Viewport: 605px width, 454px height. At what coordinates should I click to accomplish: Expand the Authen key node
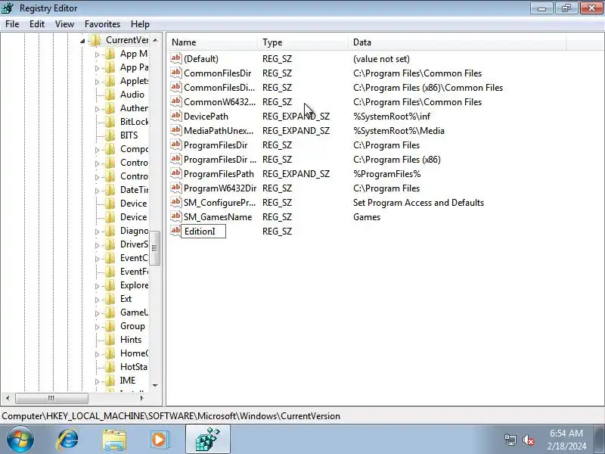point(98,109)
